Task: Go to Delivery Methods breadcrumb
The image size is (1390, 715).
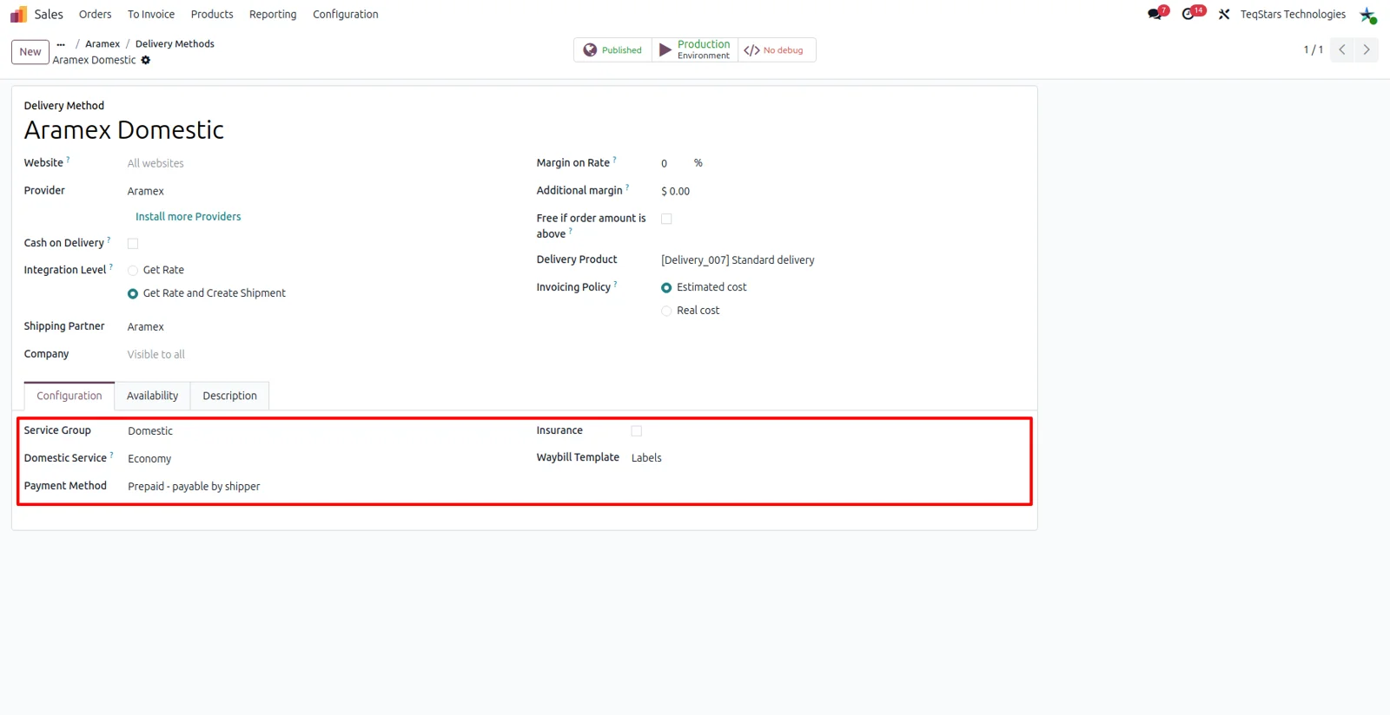Action: [x=175, y=44]
